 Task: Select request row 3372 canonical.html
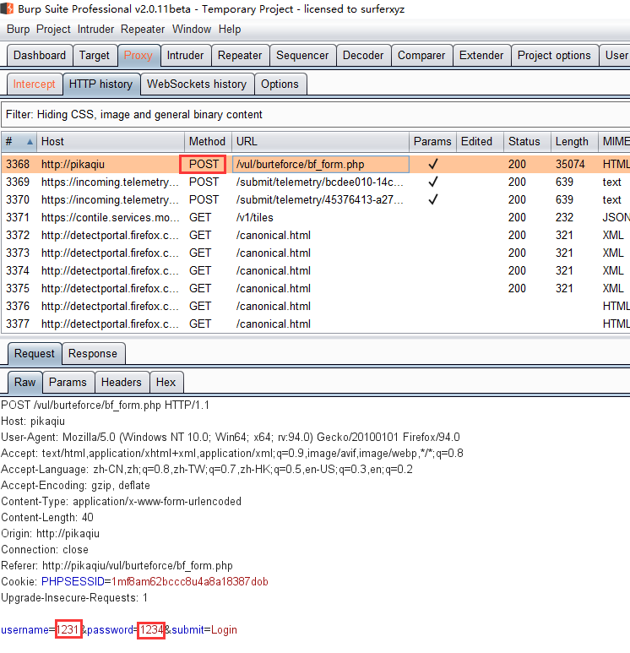click(315, 236)
